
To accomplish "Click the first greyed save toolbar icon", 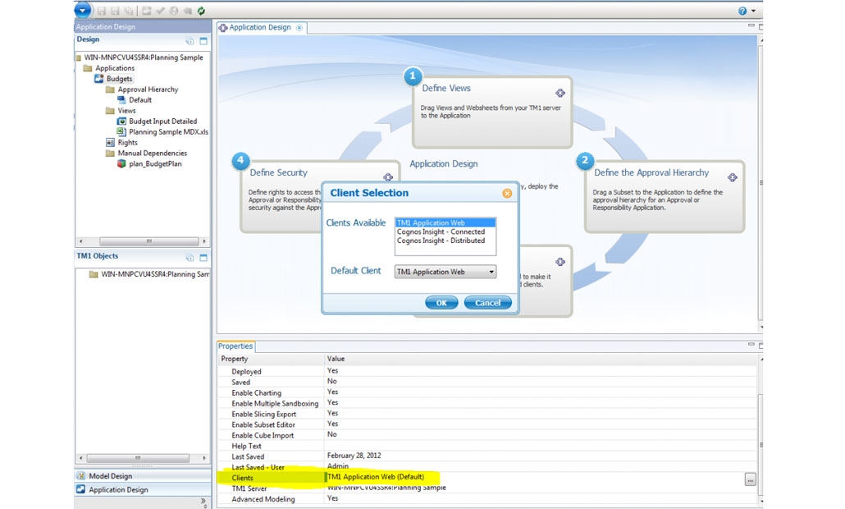I will 101,11.
